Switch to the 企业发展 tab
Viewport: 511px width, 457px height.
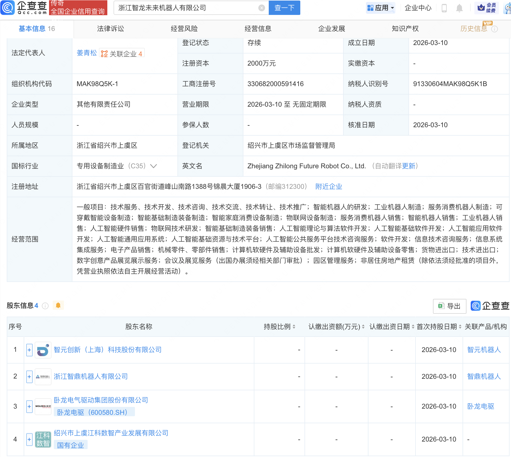[x=332, y=28]
